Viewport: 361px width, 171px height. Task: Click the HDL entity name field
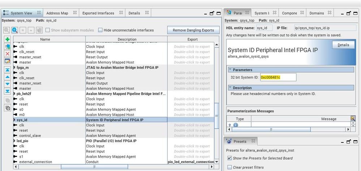click(265, 28)
